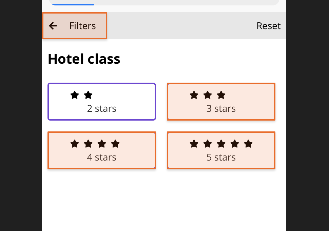Click the leftmost star in the 4 stars card

tap(75, 144)
